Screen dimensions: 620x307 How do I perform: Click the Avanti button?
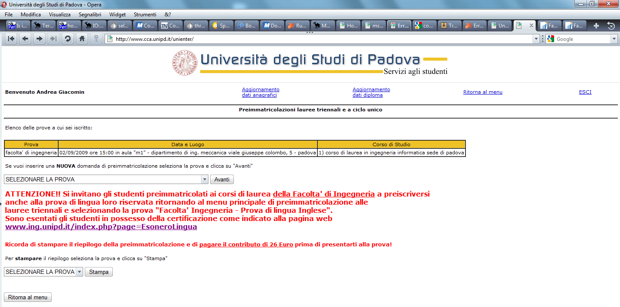(x=222, y=179)
